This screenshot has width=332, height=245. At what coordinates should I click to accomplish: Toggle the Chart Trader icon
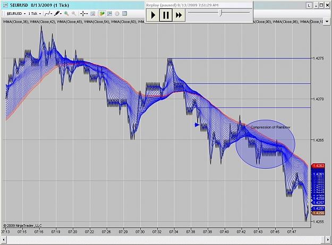coord(102,14)
